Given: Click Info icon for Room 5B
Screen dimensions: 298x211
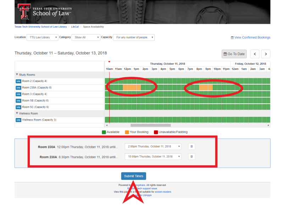Looking at the screenshot, I should tap(18, 101).
